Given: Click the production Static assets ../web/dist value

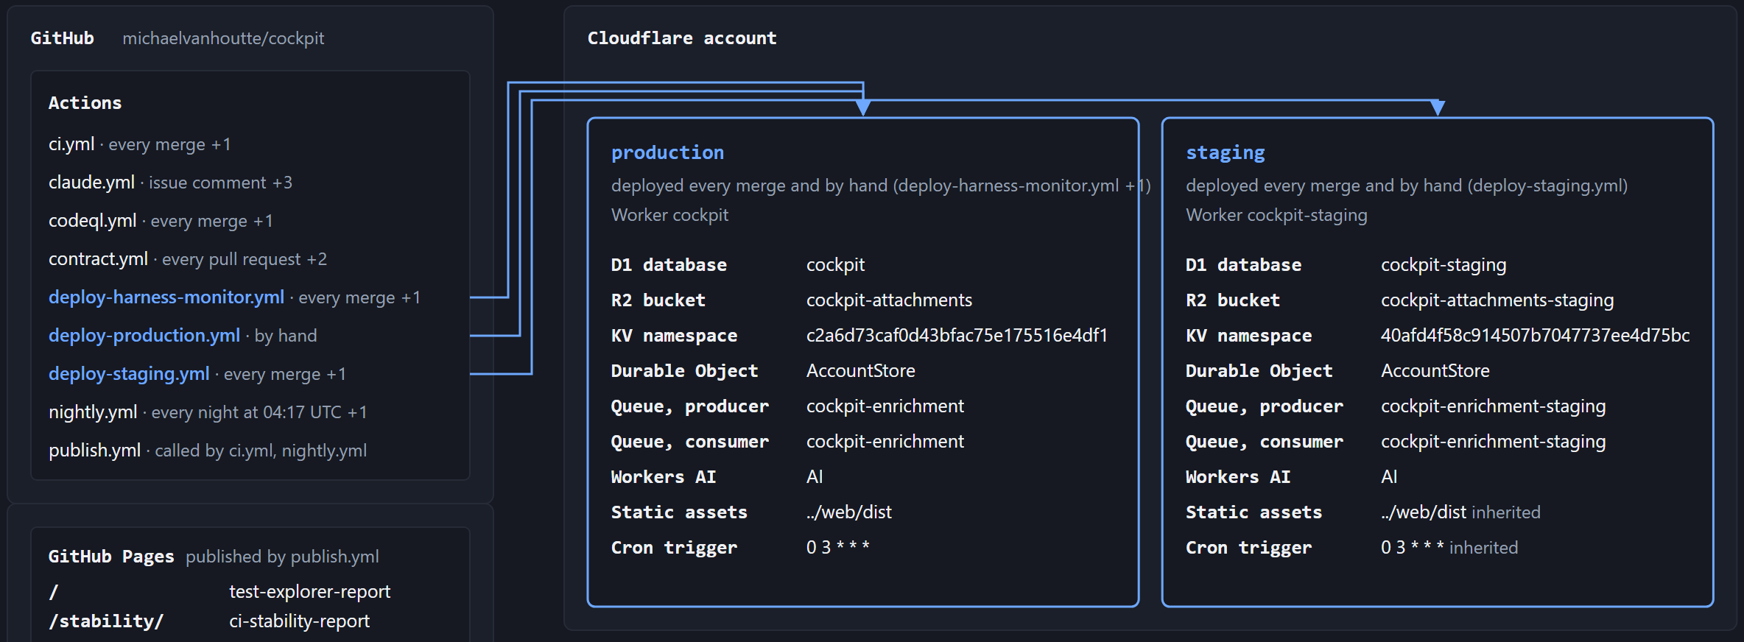Looking at the screenshot, I should 848,512.
